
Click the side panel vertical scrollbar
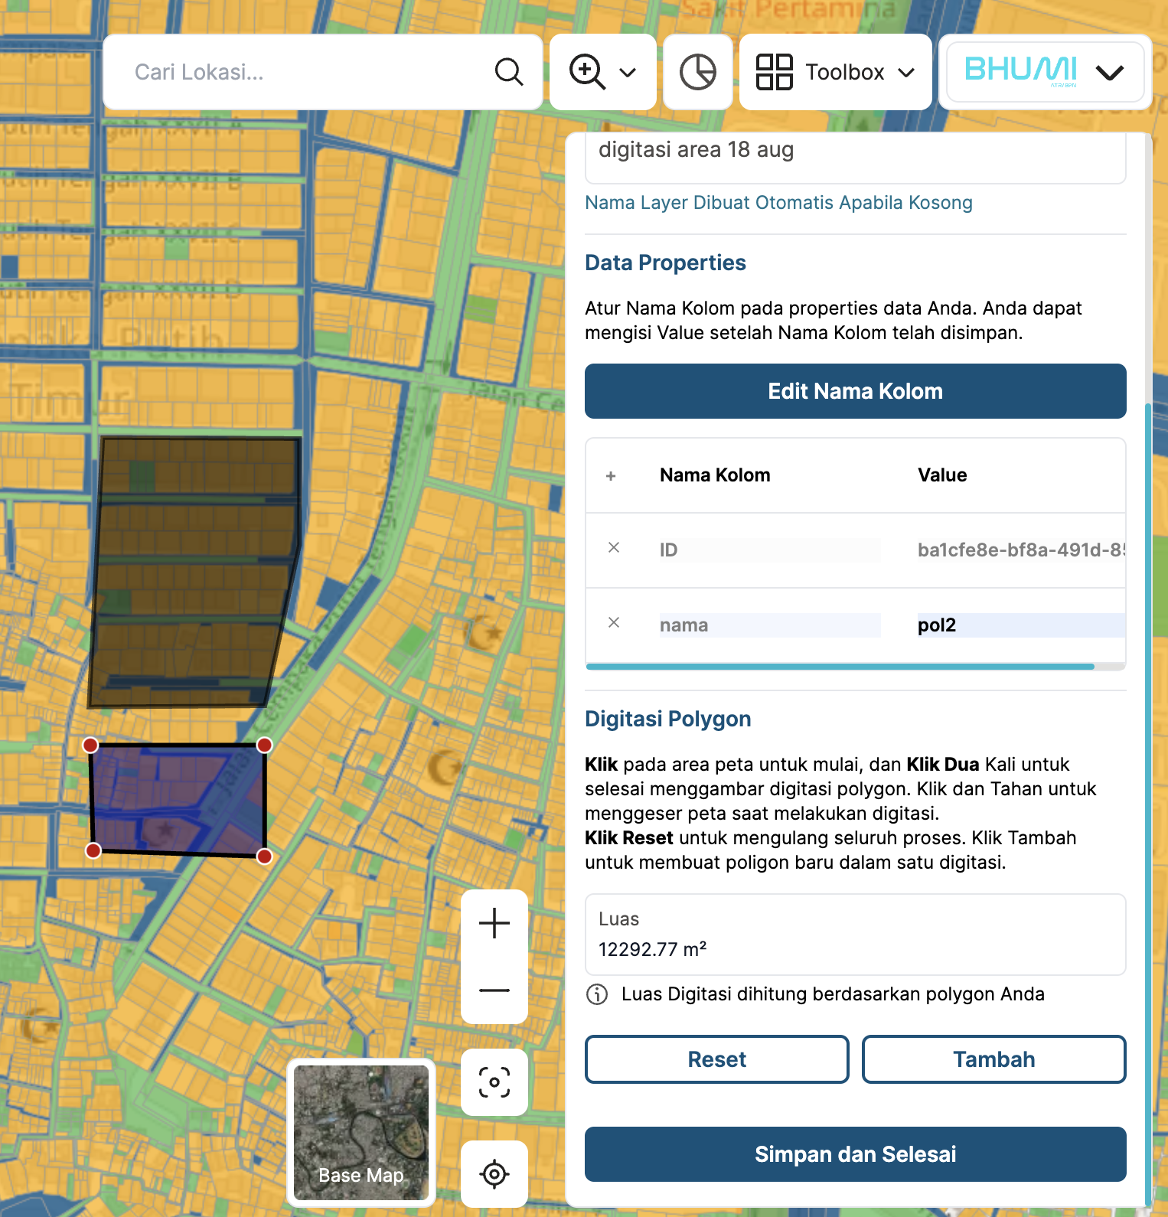(1147, 804)
